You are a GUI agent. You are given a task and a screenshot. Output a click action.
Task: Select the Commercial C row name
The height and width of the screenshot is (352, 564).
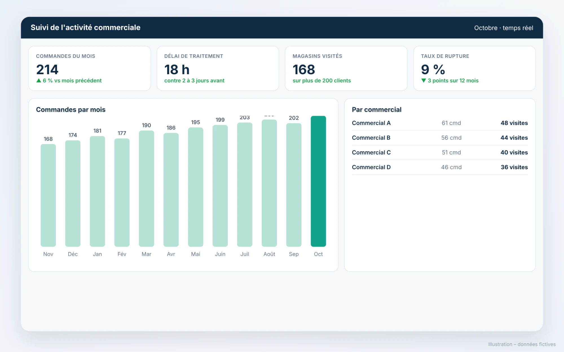point(371,152)
